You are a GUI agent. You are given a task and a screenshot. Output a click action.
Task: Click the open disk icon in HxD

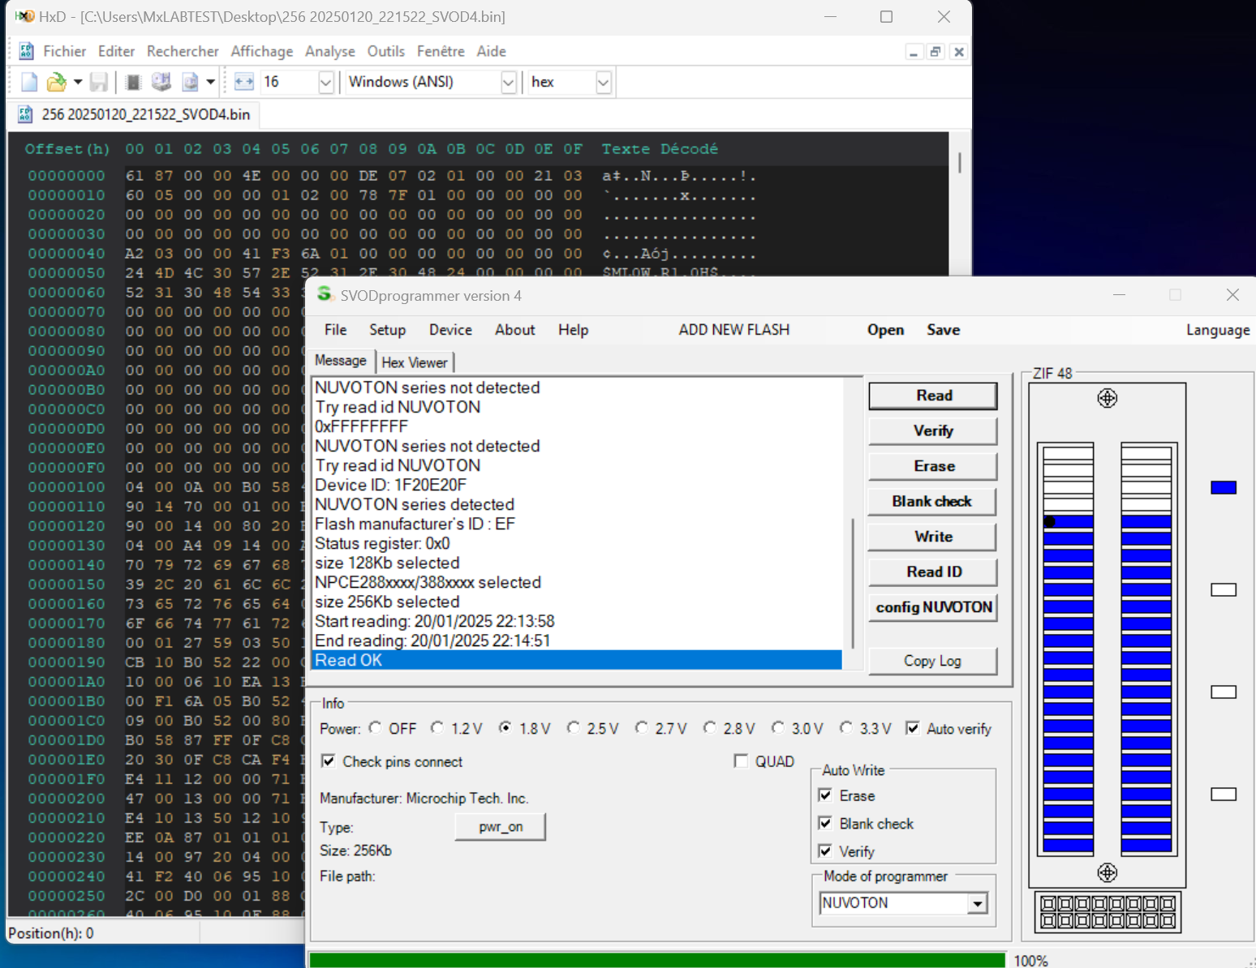pos(161,82)
